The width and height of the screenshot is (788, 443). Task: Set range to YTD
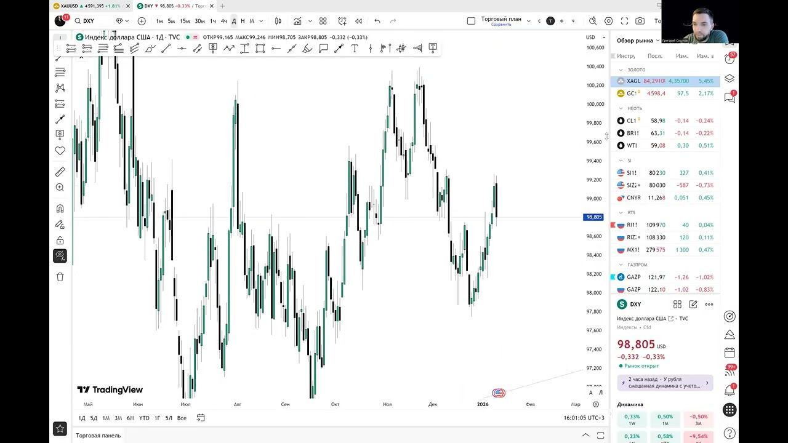pos(144,418)
